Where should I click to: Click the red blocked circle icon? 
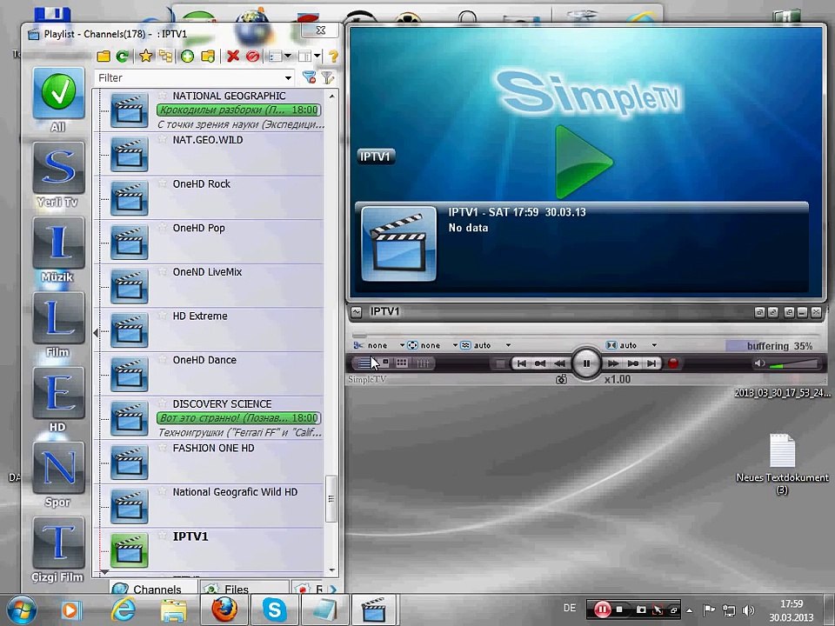253,56
